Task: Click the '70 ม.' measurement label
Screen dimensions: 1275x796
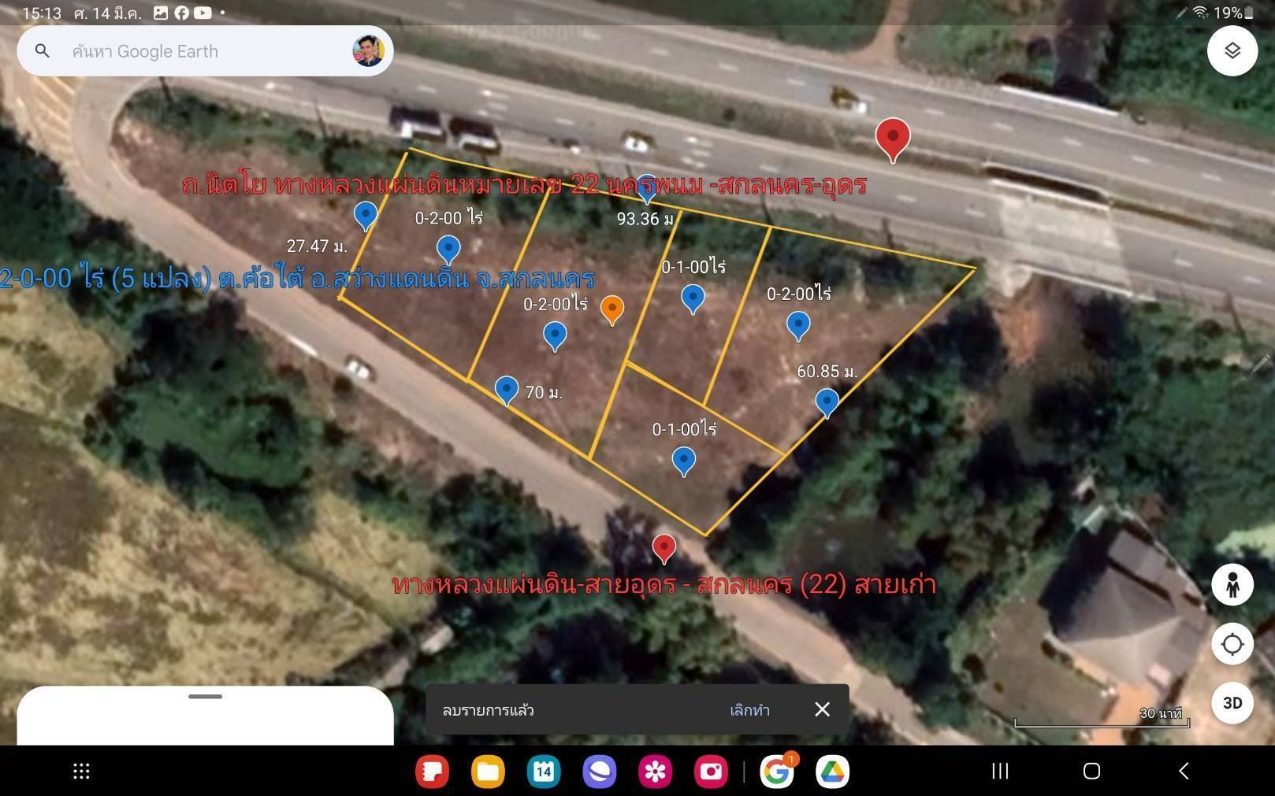Action: point(544,392)
